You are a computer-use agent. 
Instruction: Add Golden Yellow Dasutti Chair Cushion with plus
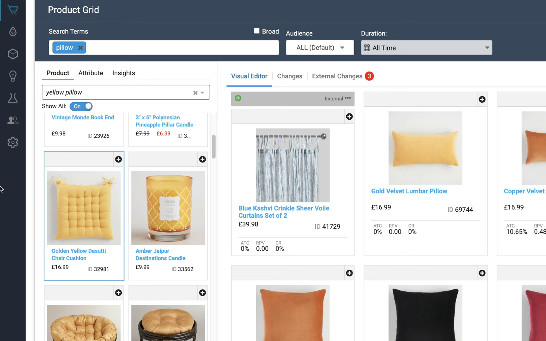[x=118, y=159]
